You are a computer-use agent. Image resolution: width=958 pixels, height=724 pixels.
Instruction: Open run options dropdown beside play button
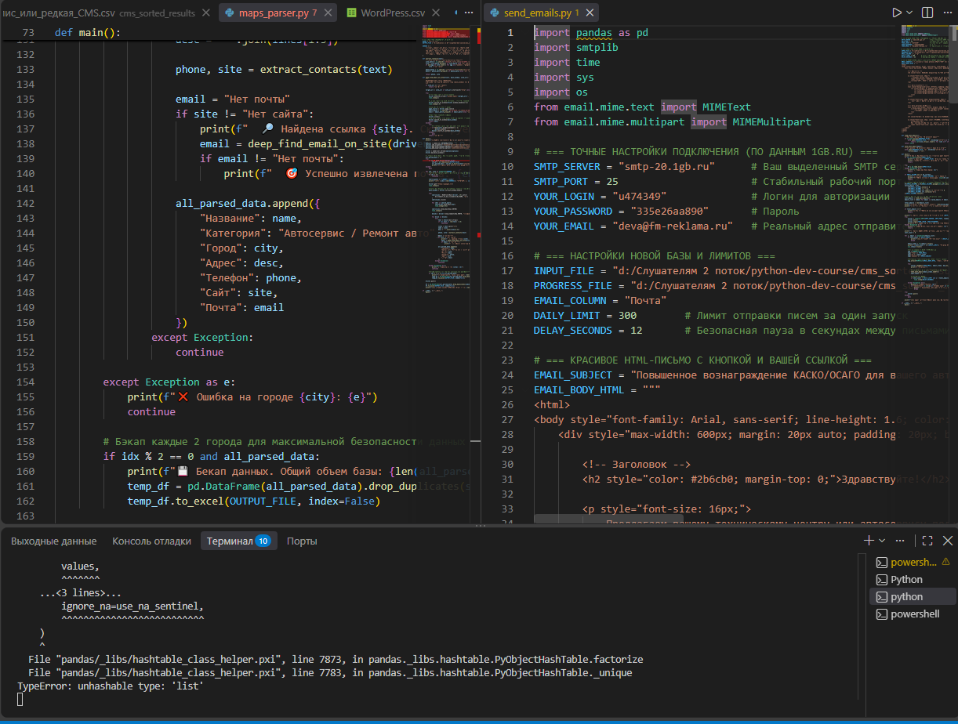[909, 13]
